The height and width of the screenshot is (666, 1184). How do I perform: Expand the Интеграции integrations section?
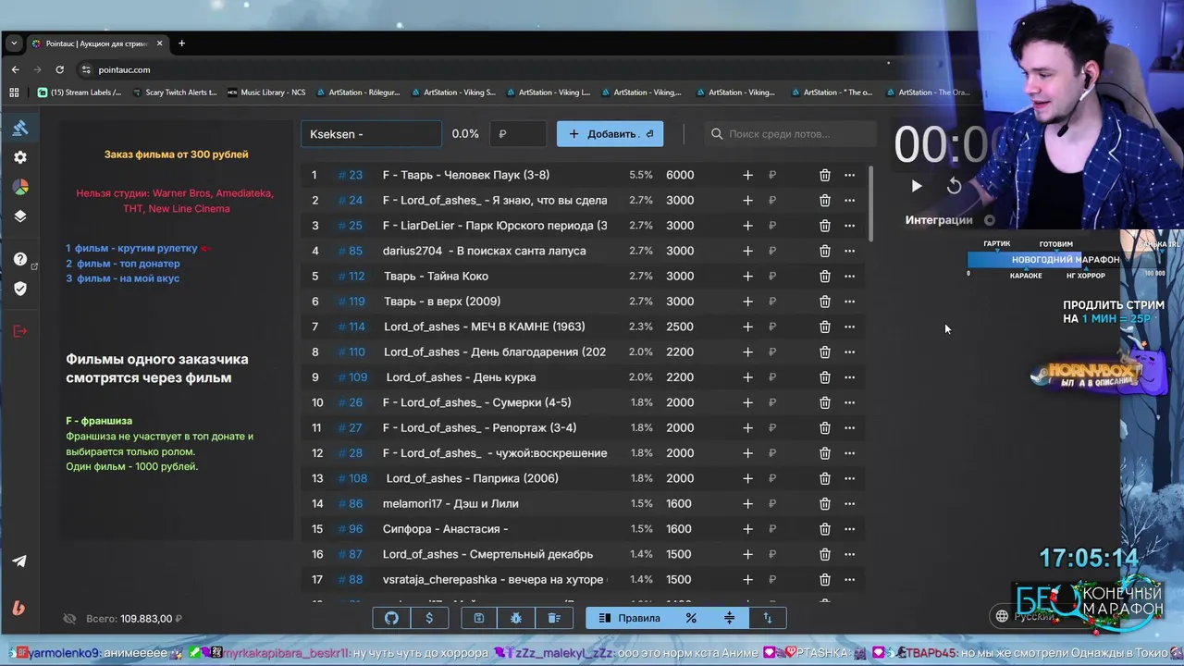tap(948, 220)
